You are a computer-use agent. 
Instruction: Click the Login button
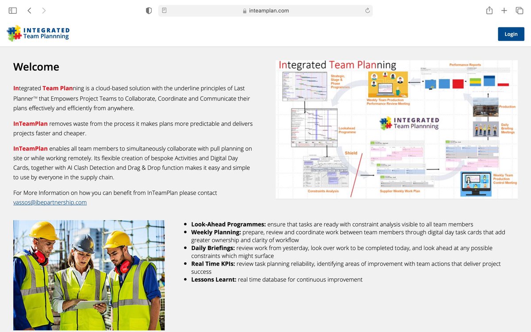pos(511,34)
